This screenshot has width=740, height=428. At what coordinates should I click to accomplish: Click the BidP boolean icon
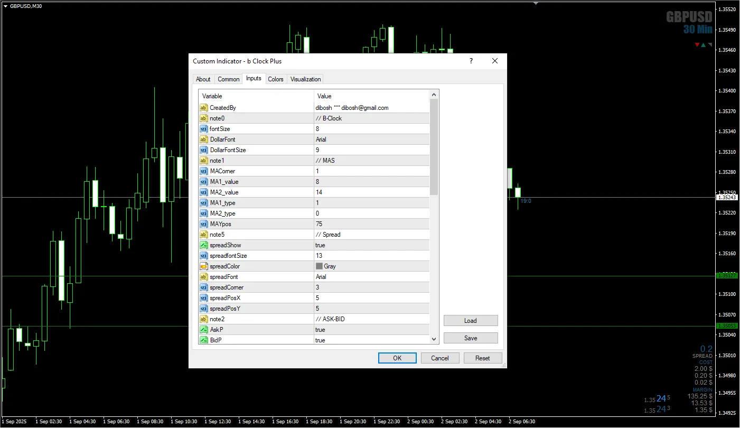(x=203, y=340)
